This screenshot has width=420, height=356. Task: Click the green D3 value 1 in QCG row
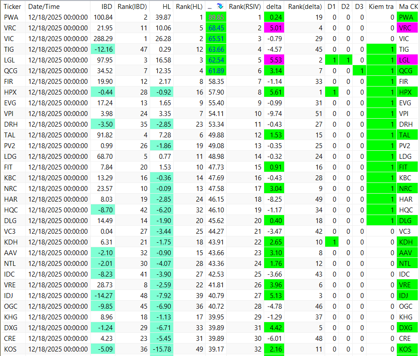pyautogui.click(x=359, y=71)
